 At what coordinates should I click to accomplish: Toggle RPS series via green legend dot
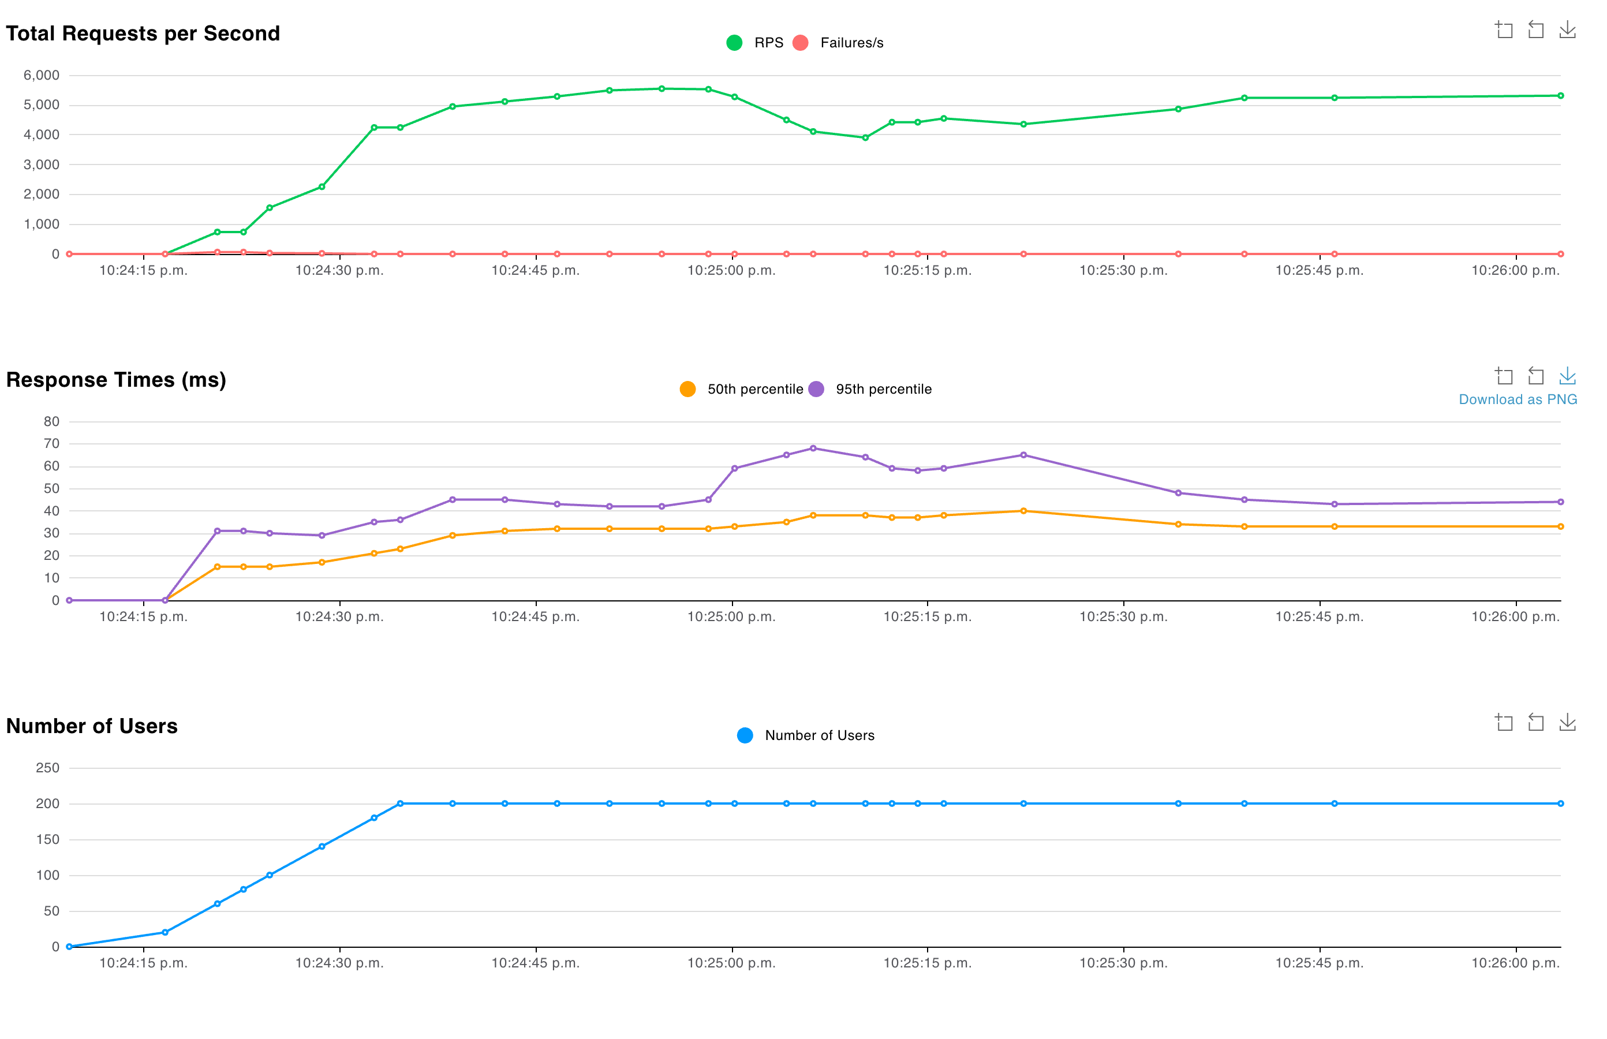point(734,43)
